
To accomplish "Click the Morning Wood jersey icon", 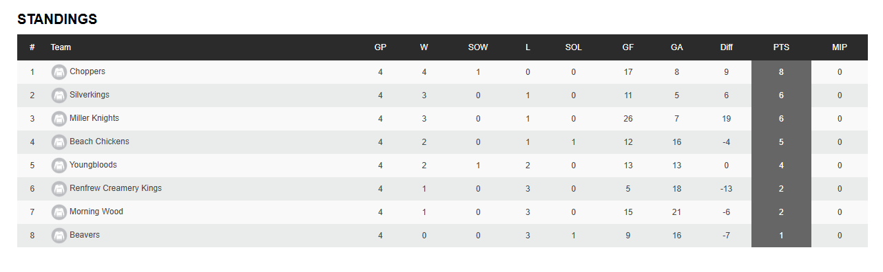I will 59,212.
